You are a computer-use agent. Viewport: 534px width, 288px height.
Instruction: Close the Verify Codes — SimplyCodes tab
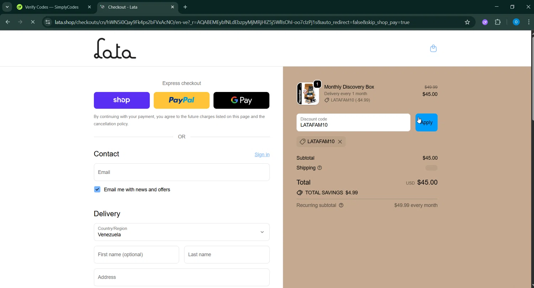89,7
